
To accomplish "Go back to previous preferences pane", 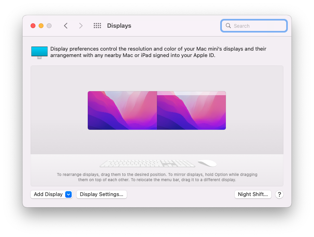I will 66,26.
